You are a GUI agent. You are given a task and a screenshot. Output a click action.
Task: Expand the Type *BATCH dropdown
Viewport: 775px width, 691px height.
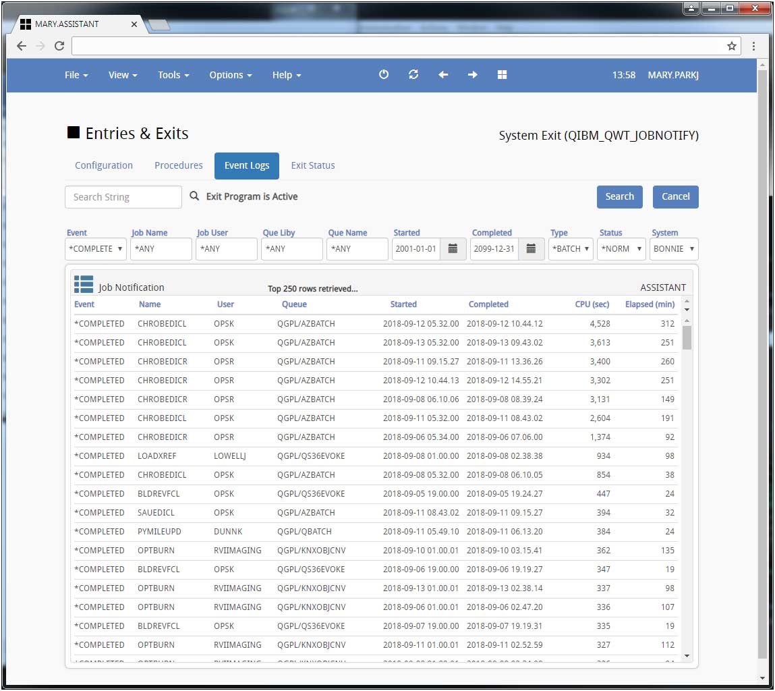571,249
